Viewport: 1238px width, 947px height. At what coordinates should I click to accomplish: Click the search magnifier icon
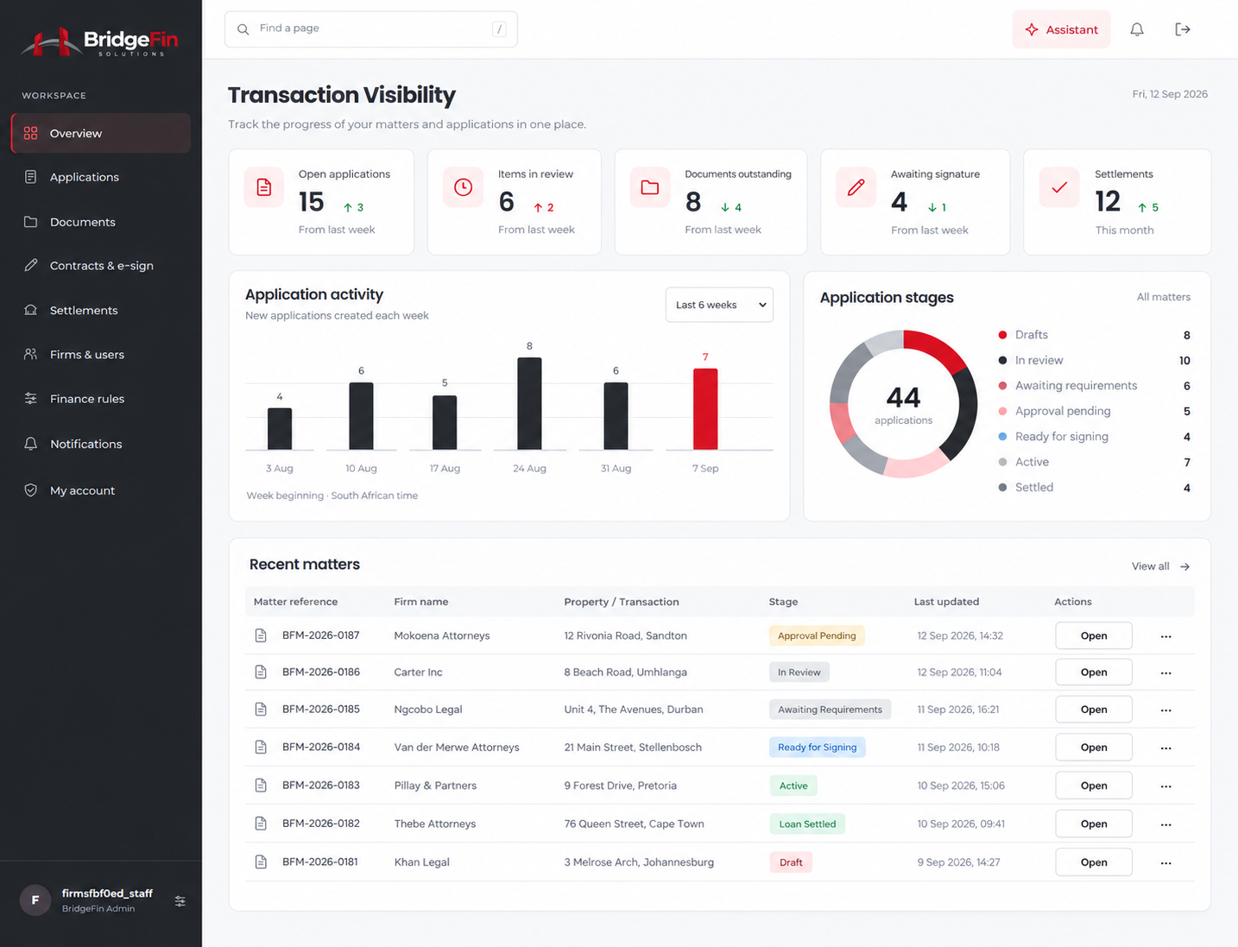pyautogui.click(x=243, y=29)
